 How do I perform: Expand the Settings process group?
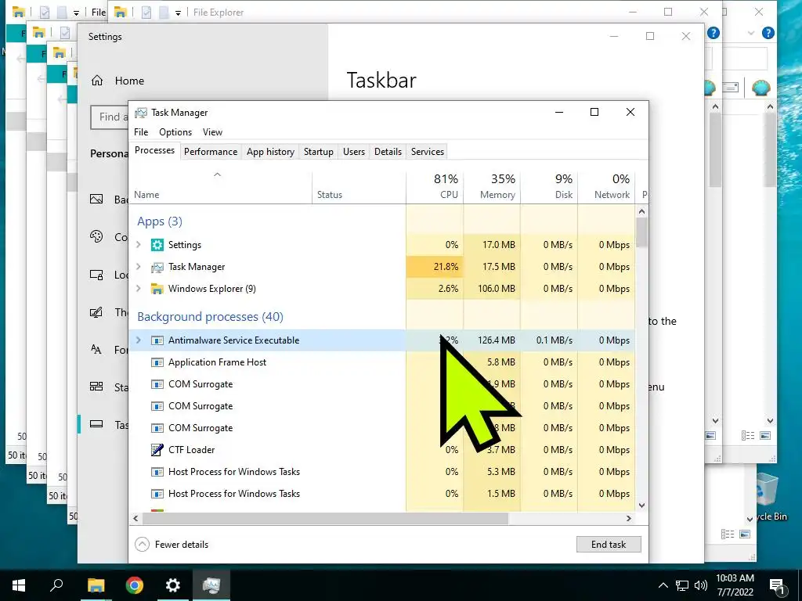(x=138, y=245)
